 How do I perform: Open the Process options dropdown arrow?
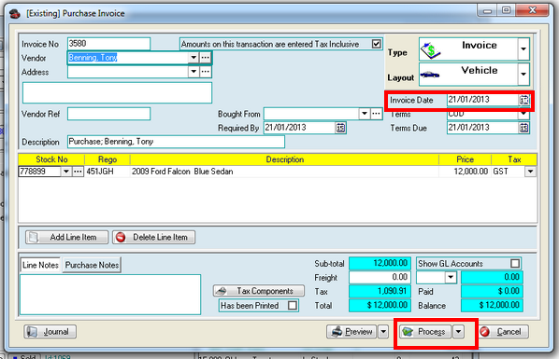coord(458,332)
